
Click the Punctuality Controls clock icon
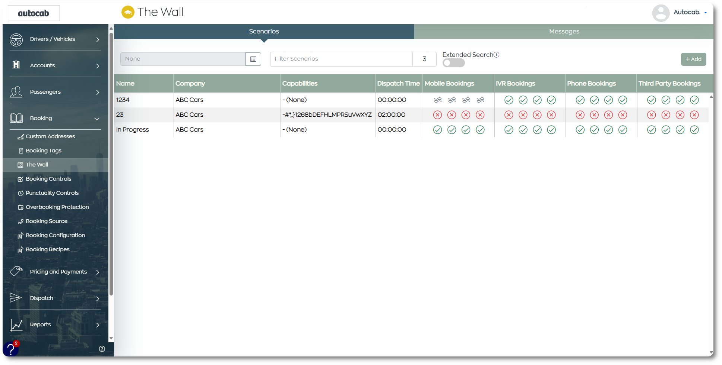[x=20, y=193]
